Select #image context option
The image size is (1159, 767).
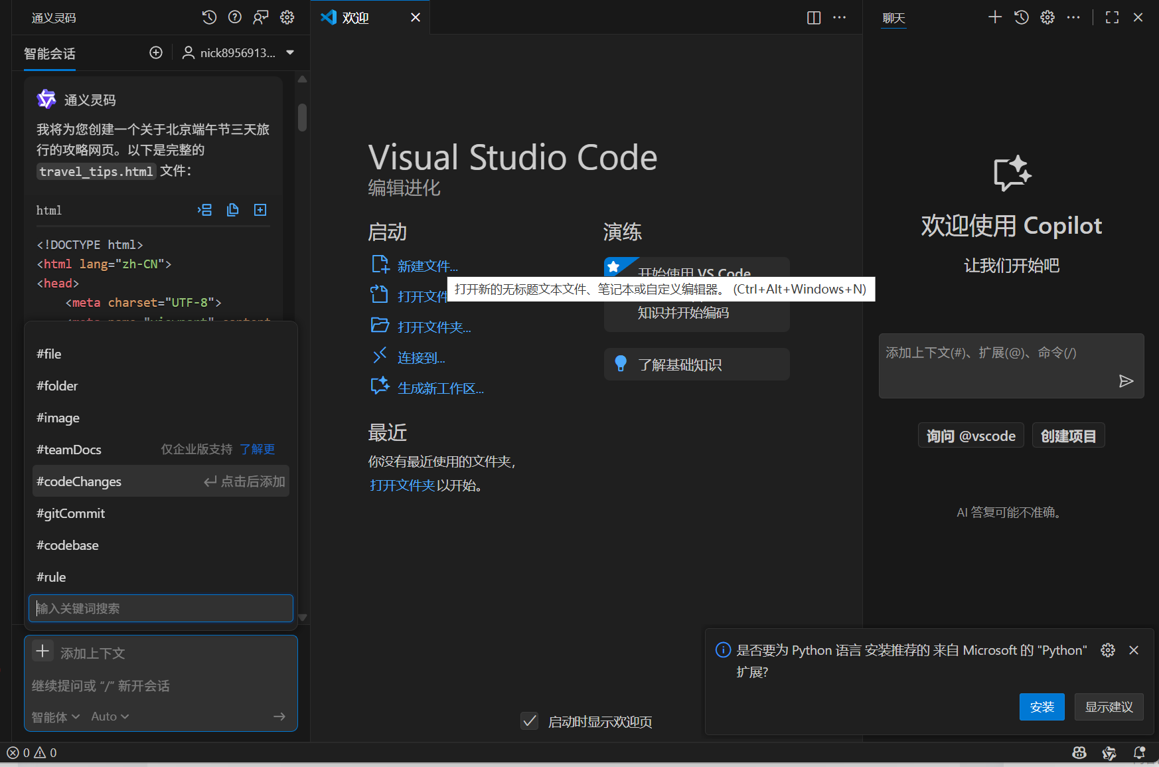point(161,418)
